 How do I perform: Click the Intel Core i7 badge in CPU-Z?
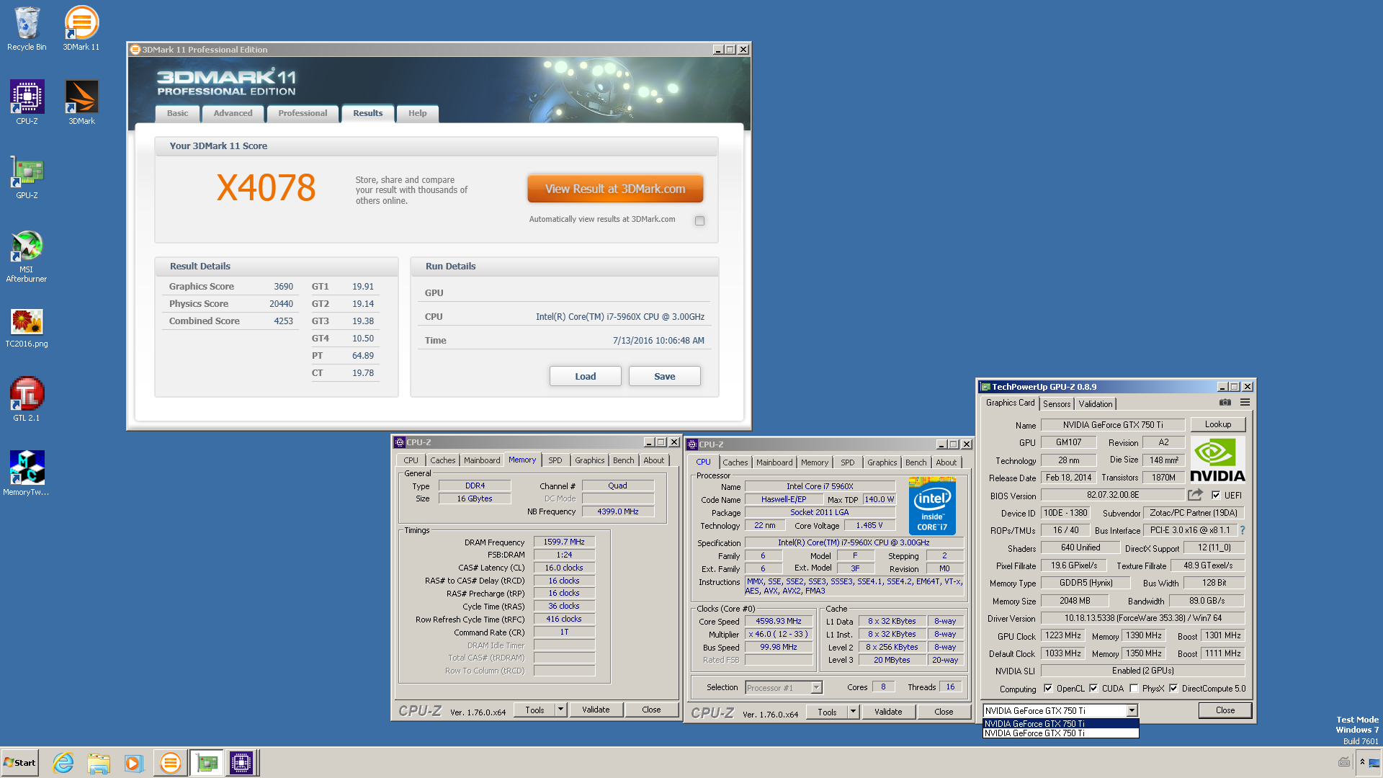pos(932,506)
